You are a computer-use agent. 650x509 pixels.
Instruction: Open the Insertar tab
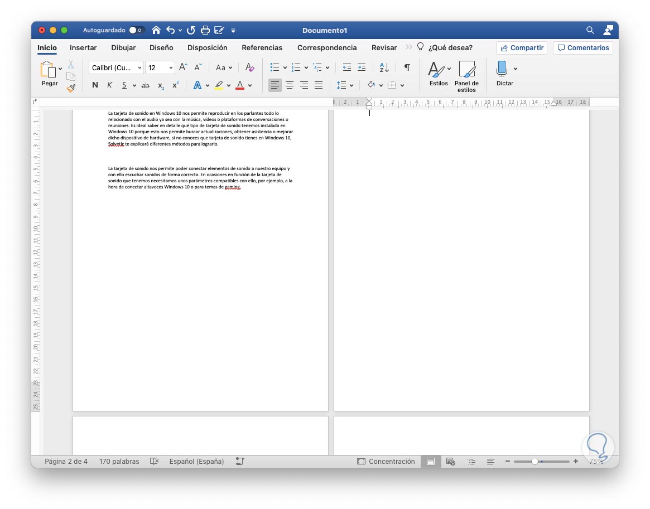(x=83, y=47)
